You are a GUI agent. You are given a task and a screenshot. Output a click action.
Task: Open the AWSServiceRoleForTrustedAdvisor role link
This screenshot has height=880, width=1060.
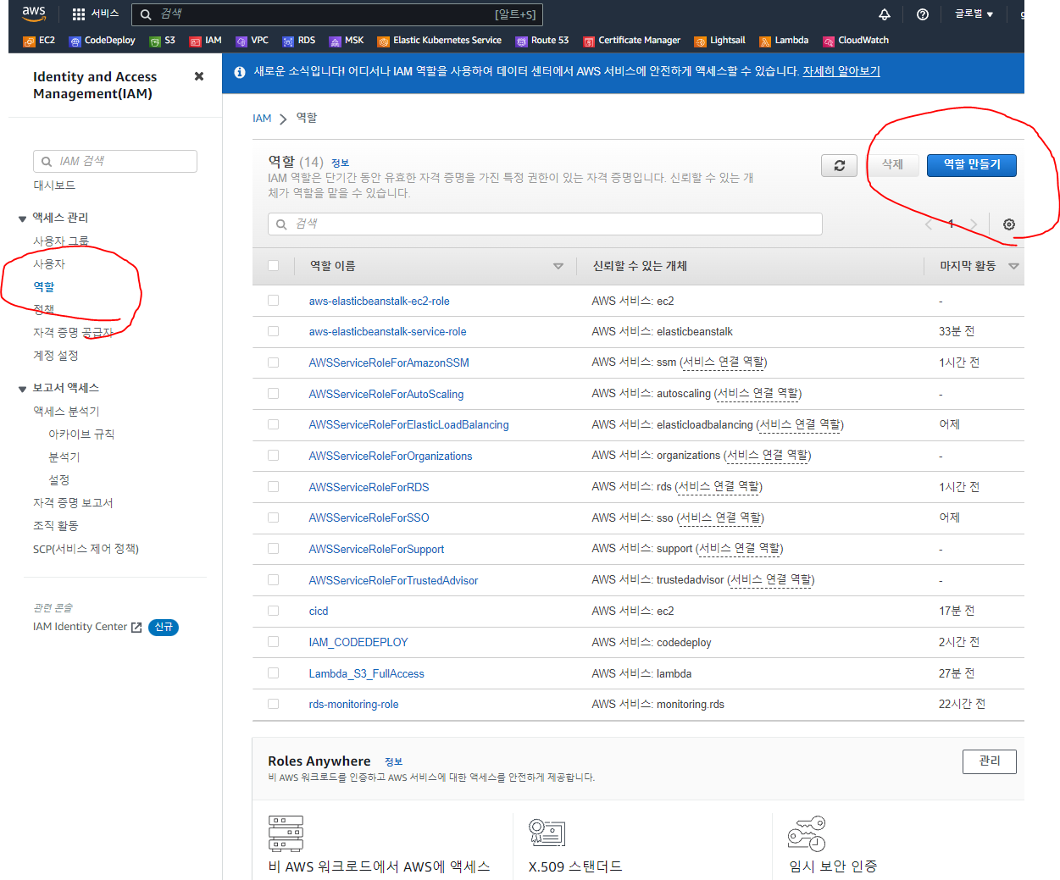click(393, 580)
